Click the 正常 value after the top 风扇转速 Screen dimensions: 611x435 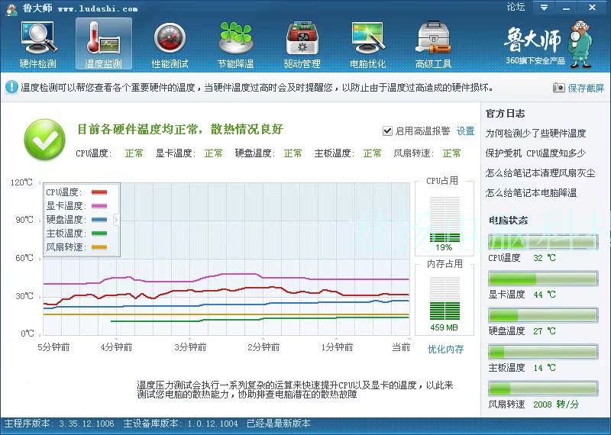[x=451, y=153]
